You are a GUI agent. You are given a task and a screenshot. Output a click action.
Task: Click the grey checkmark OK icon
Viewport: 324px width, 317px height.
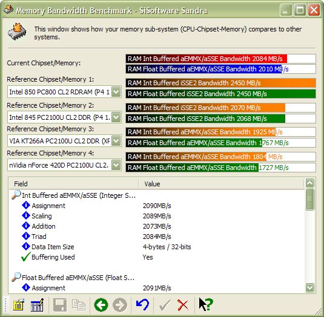165,305
